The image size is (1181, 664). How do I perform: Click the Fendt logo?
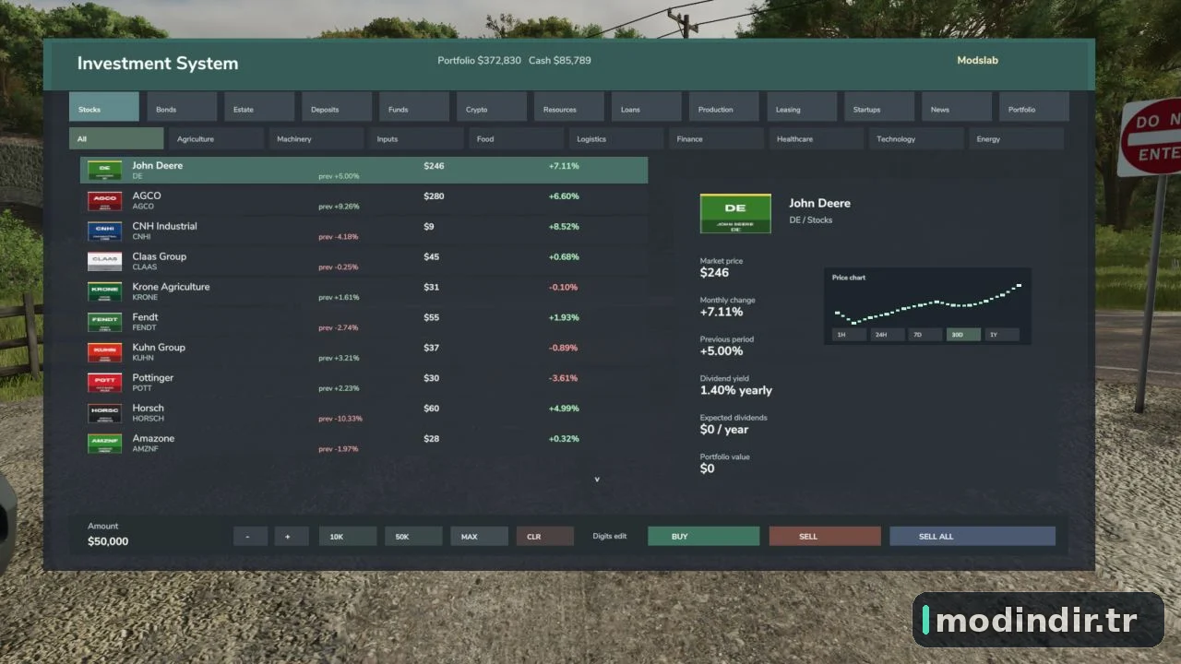coord(104,322)
